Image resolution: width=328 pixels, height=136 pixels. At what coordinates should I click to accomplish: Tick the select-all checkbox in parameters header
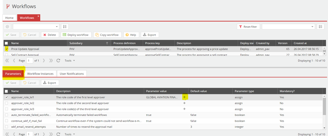[x=7, y=91]
